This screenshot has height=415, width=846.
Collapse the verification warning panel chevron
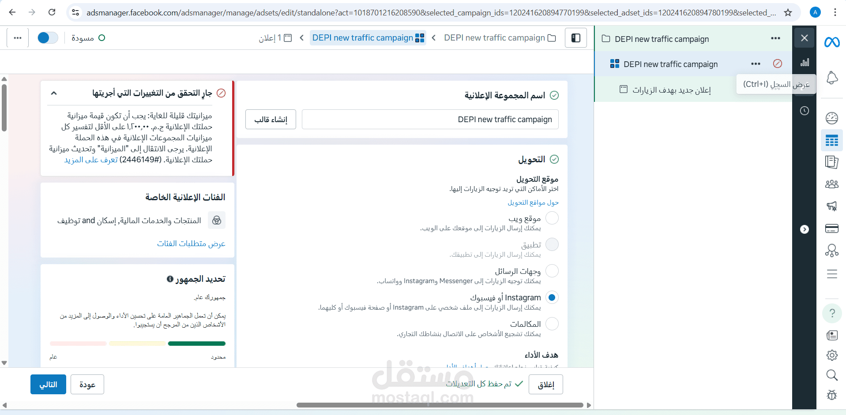pos(54,93)
